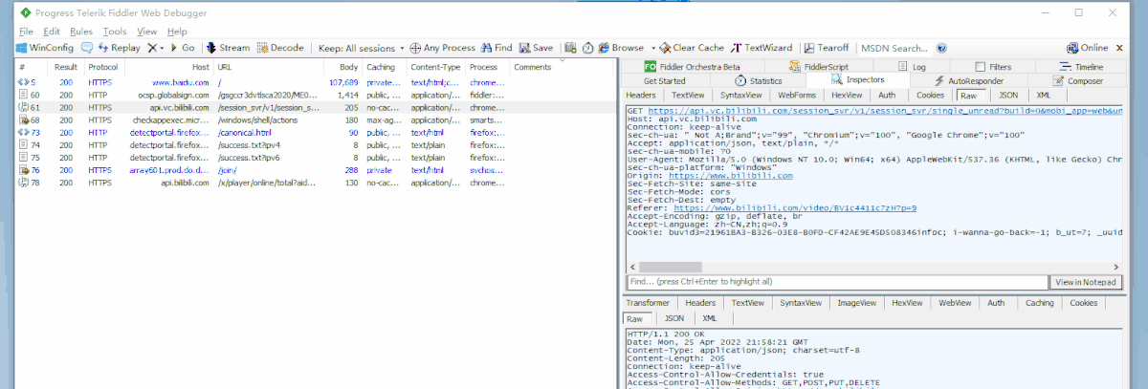Open the Rules menu
Screen dimensions: 1148x389
[x=81, y=32]
